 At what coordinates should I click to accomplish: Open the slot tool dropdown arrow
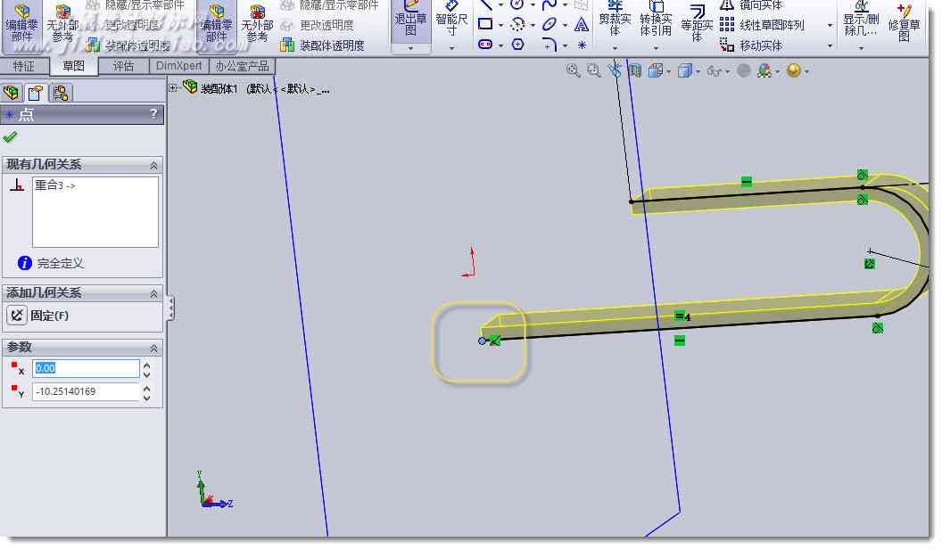tap(500, 45)
